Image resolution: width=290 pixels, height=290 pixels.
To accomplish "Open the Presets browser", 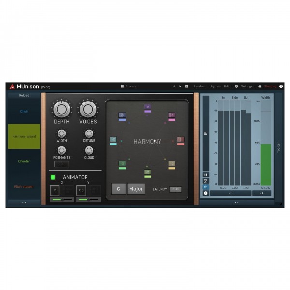I will tap(129, 87).
